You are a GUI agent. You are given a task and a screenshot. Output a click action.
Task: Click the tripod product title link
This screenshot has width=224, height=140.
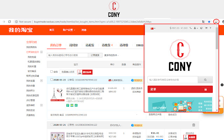point(85,91)
